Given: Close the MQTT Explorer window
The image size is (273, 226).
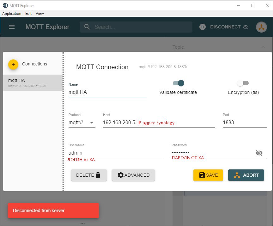Looking at the screenshot, I should point(267,5).
